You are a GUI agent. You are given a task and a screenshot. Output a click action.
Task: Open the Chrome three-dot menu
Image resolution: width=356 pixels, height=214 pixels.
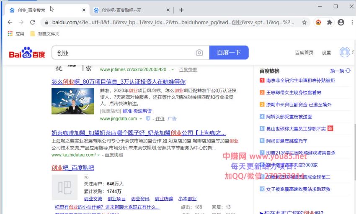pyautogui.click(x=352, y=22)
